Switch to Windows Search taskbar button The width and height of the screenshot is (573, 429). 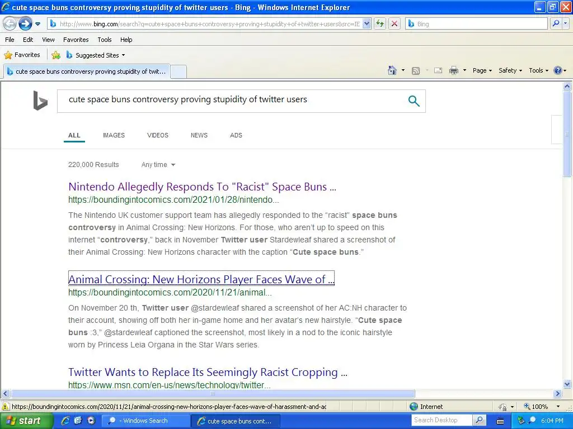coord(145,421)
